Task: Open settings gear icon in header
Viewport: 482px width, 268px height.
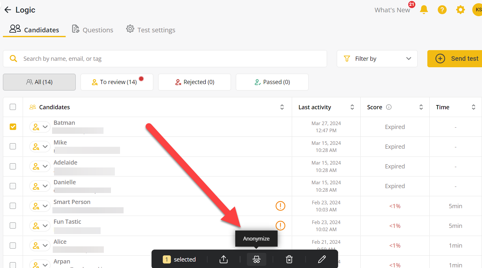Action: [460, 10]
